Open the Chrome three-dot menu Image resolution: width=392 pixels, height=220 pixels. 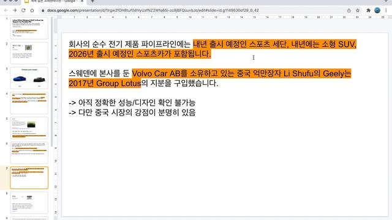(x=386, y=10)
